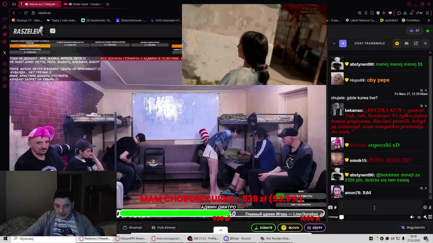Open the Opera flow send icon

click(x=384, y=13)
